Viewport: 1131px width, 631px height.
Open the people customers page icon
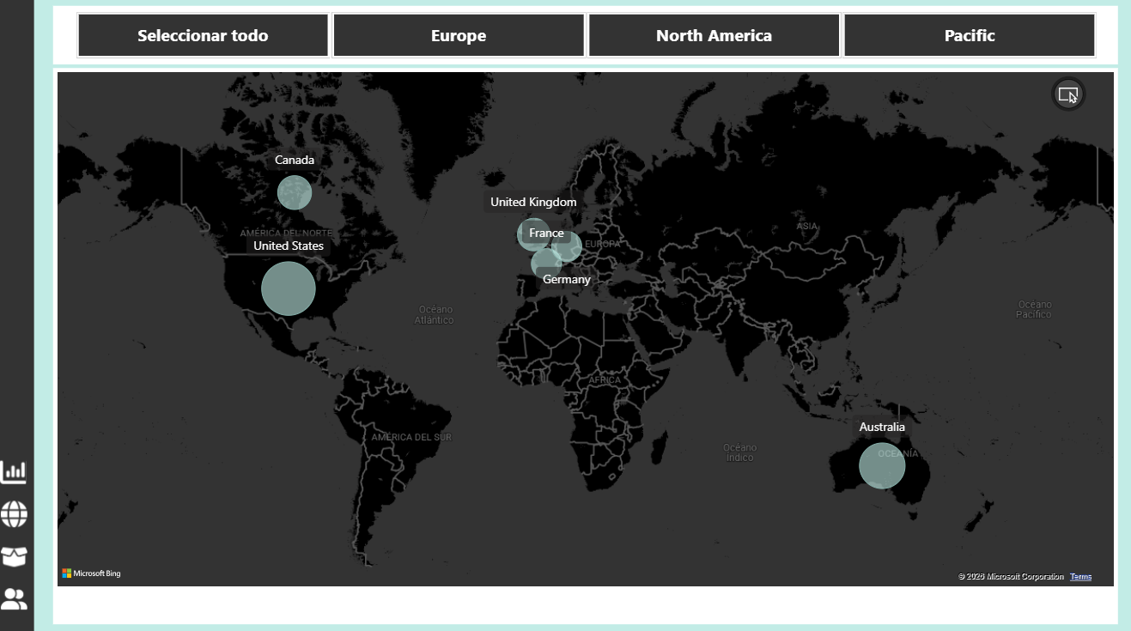[14, 598]
